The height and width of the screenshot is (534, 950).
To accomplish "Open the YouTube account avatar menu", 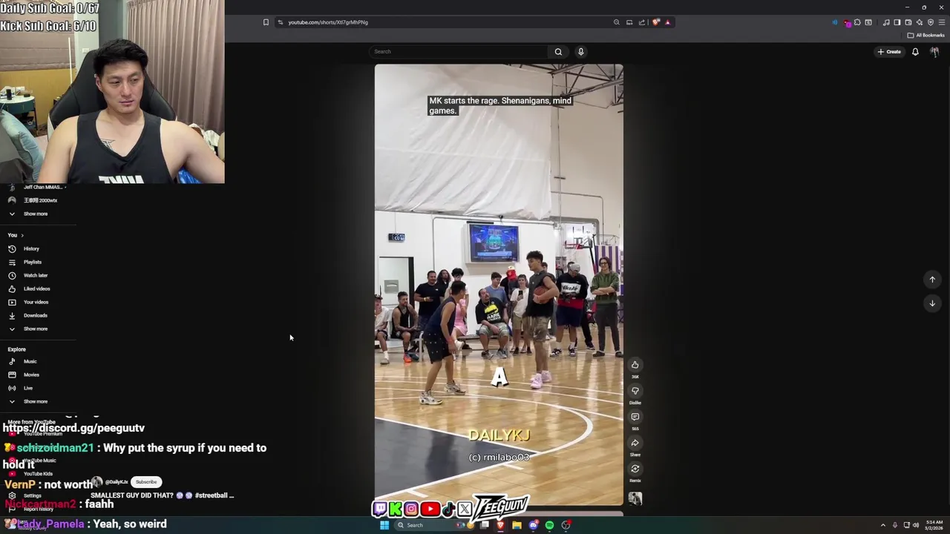I will click(934, 52).
